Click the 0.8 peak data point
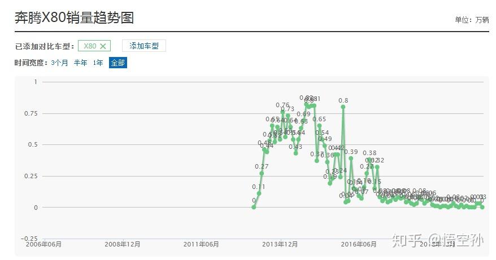496x260 pixels. [x=343, y=107]
